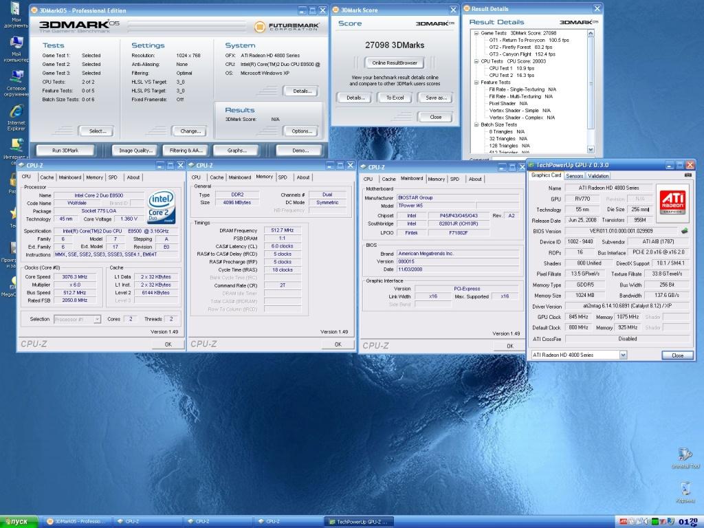
Task: Click Details in 3DMark Score window
Action: (354, 98)
